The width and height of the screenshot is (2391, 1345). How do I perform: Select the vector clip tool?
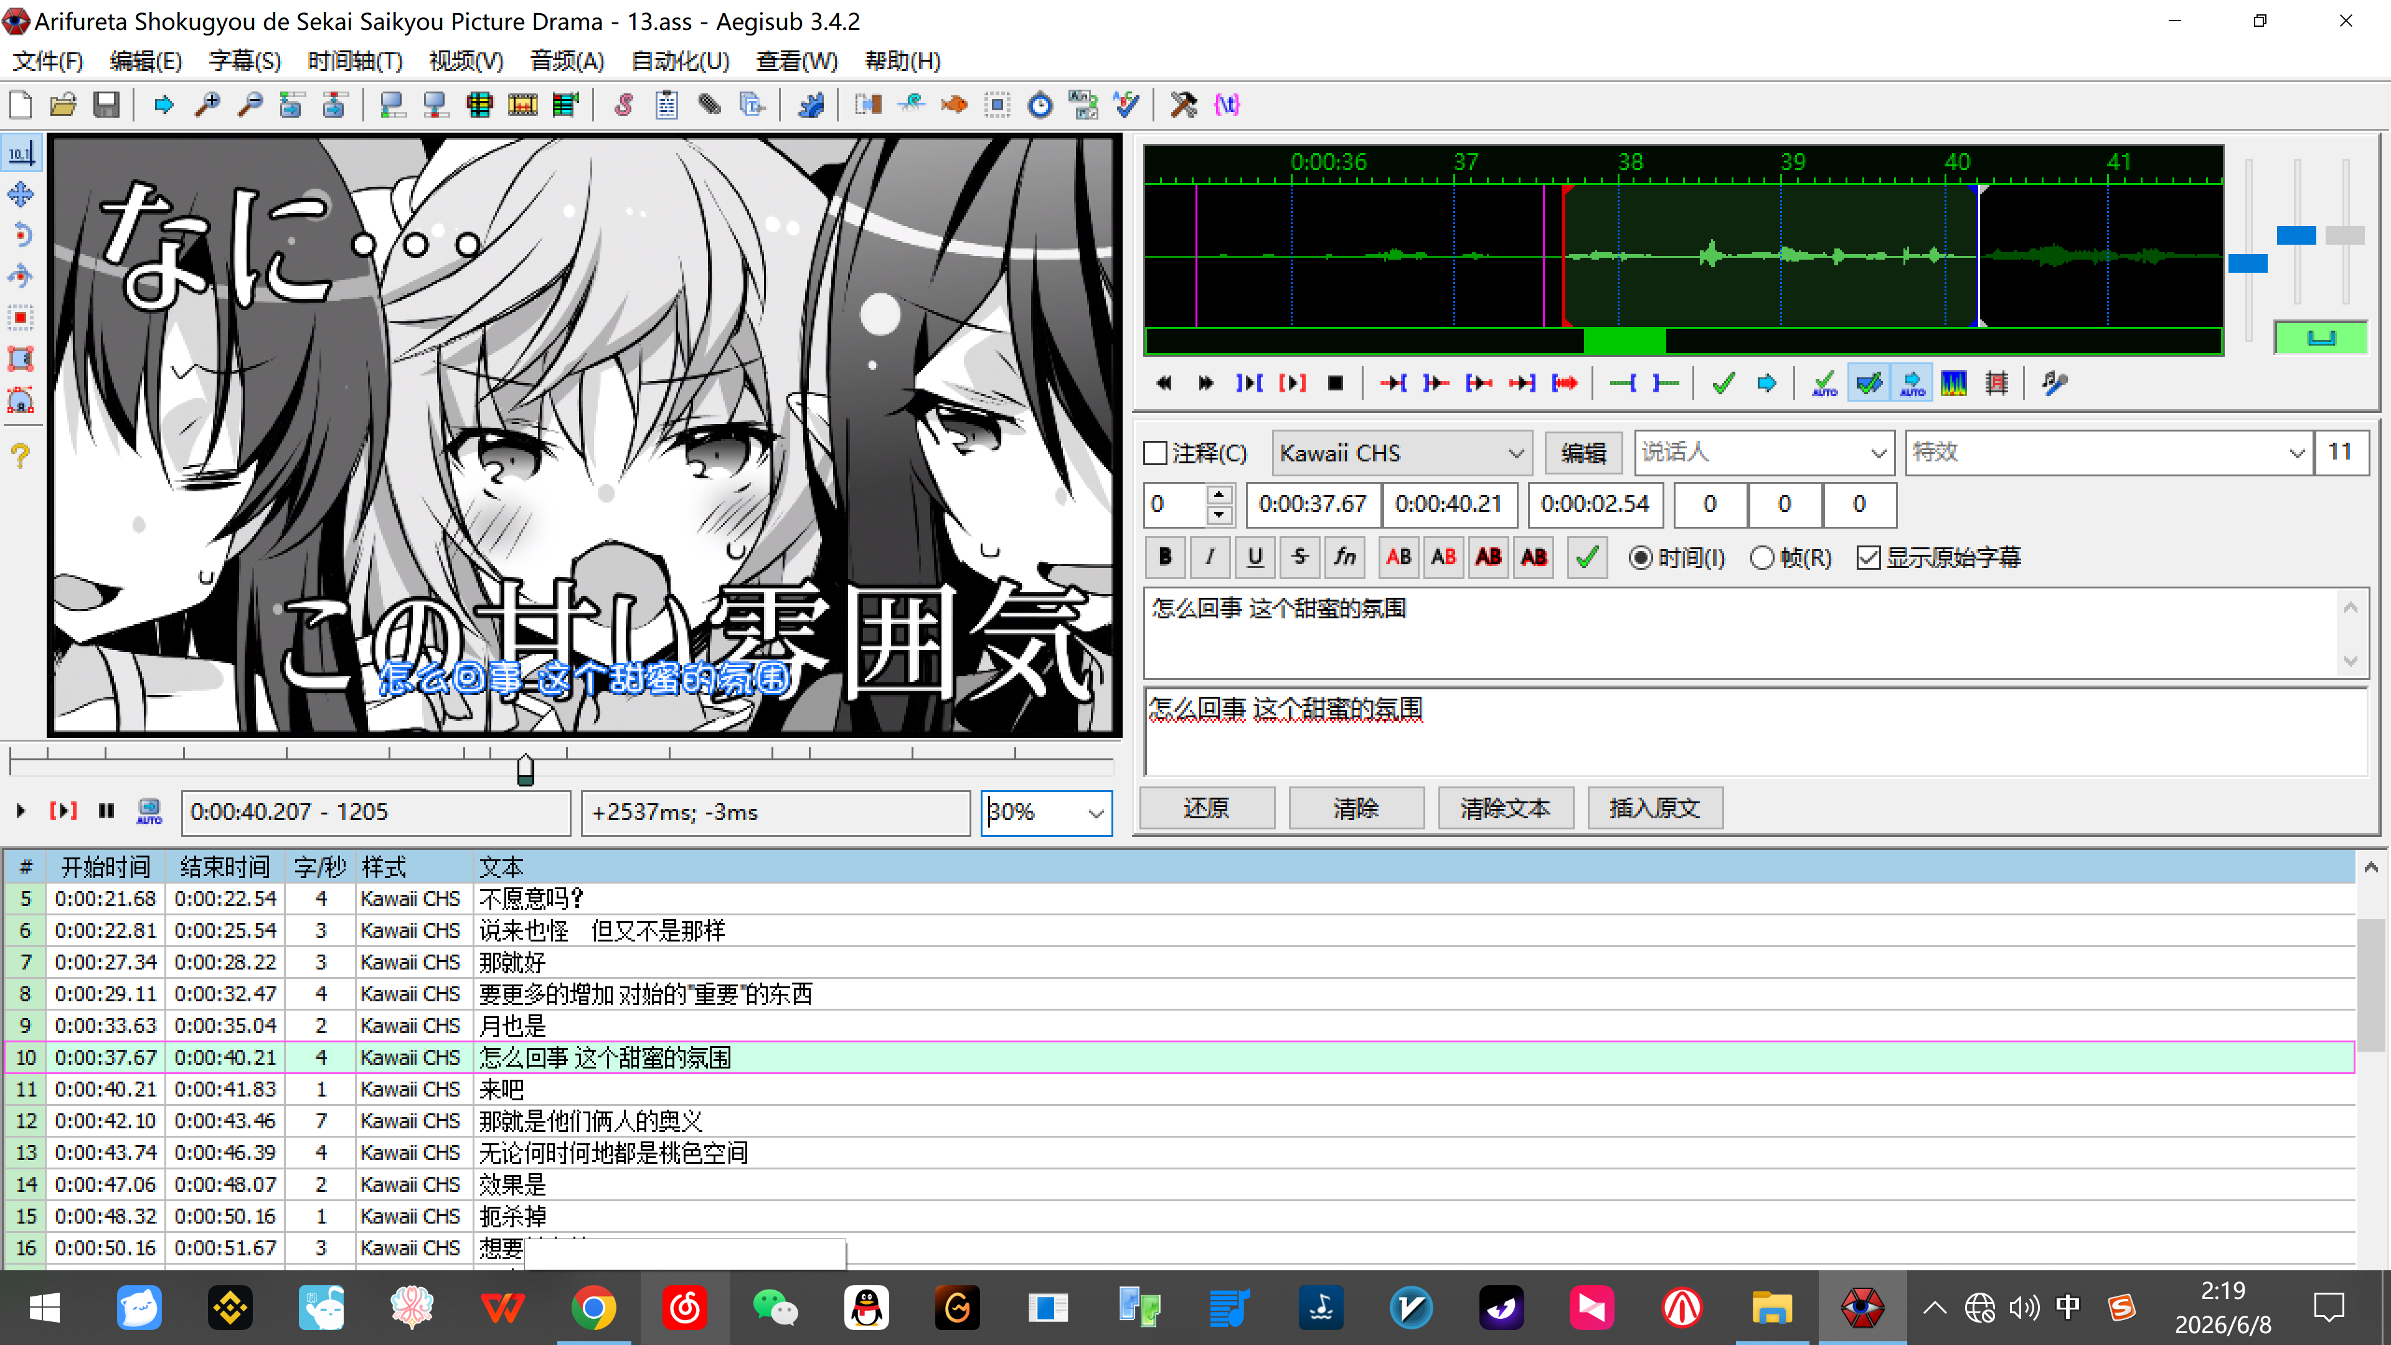point(21,400)
